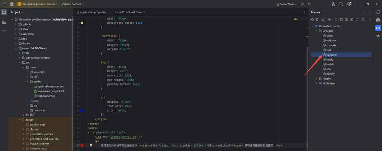Viewport: 382px width, 151px height.
Task: Open Execute Maven Goal icon
Action: 341,19
